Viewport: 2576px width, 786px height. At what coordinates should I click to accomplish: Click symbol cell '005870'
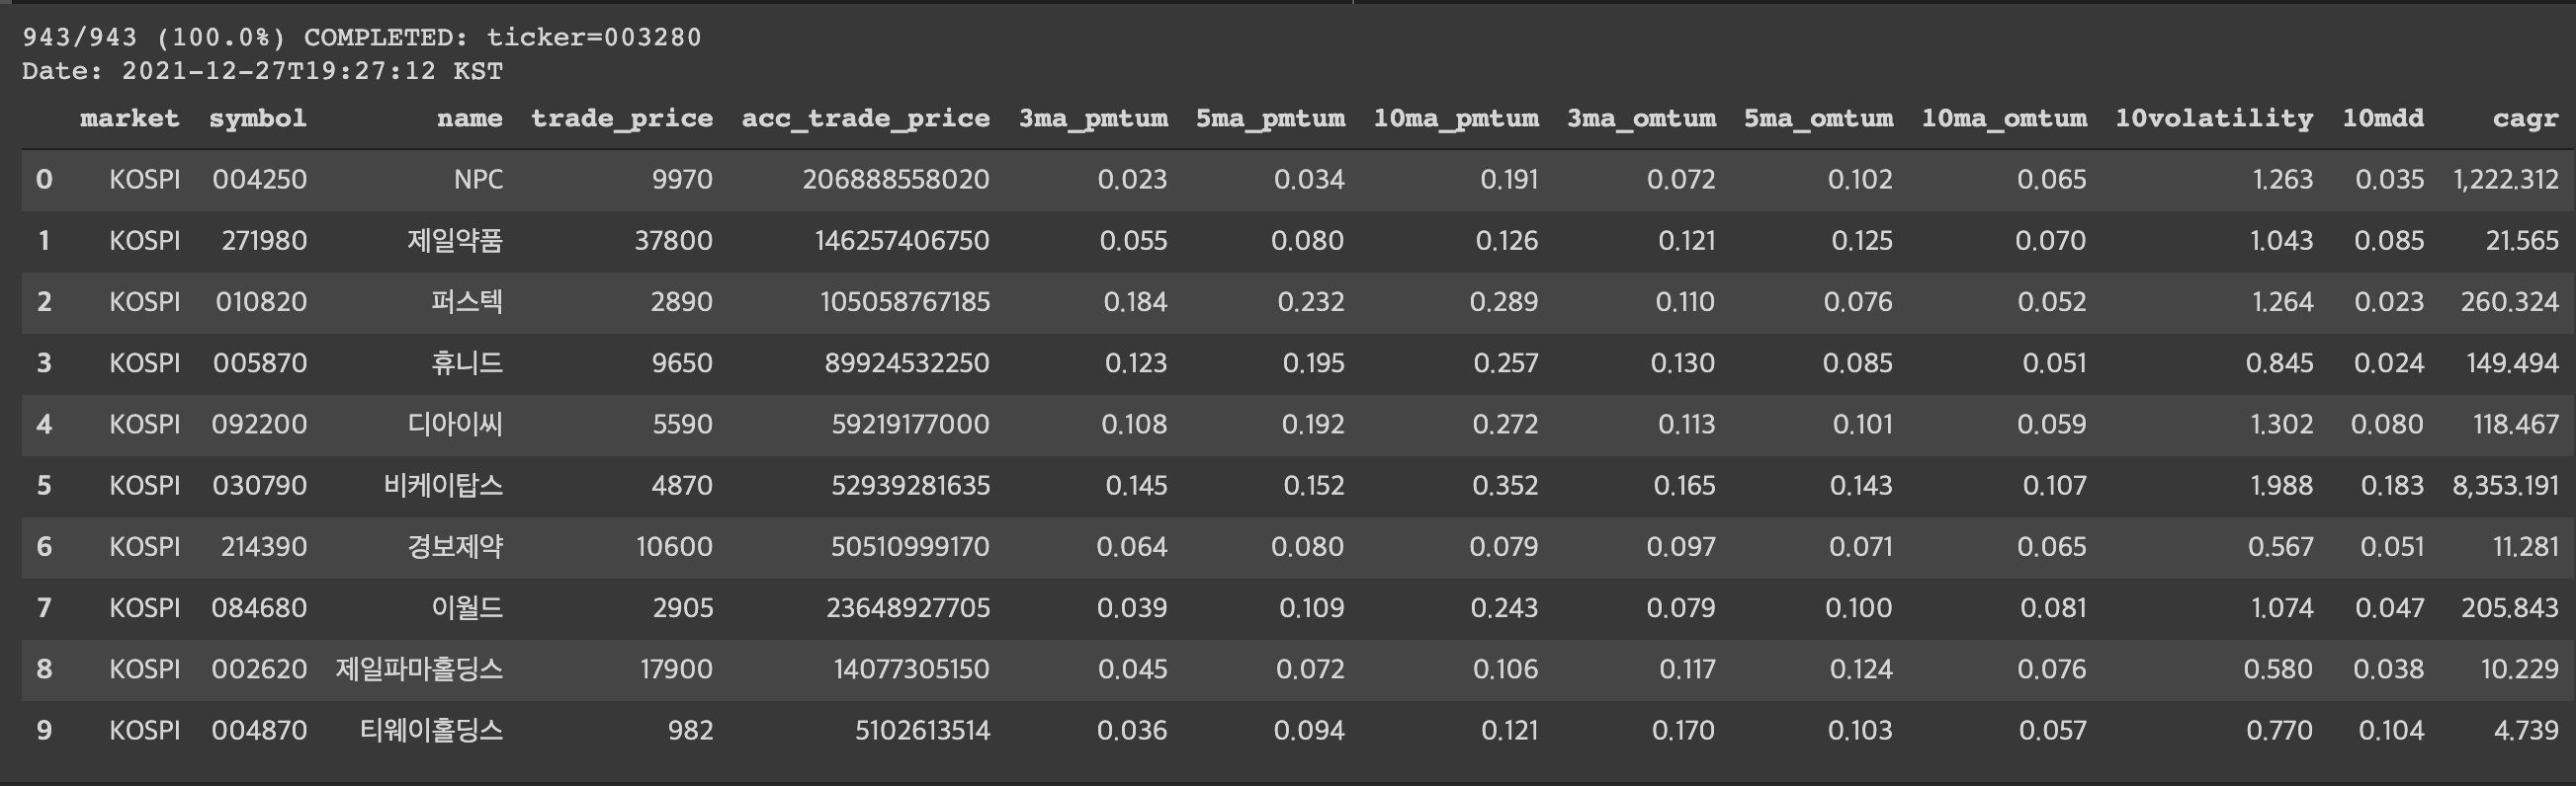coord(260,362)
